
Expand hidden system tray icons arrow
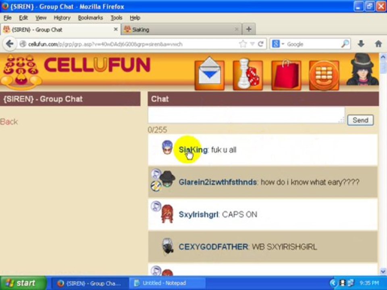pyautogui.click(x=333, y=283)
